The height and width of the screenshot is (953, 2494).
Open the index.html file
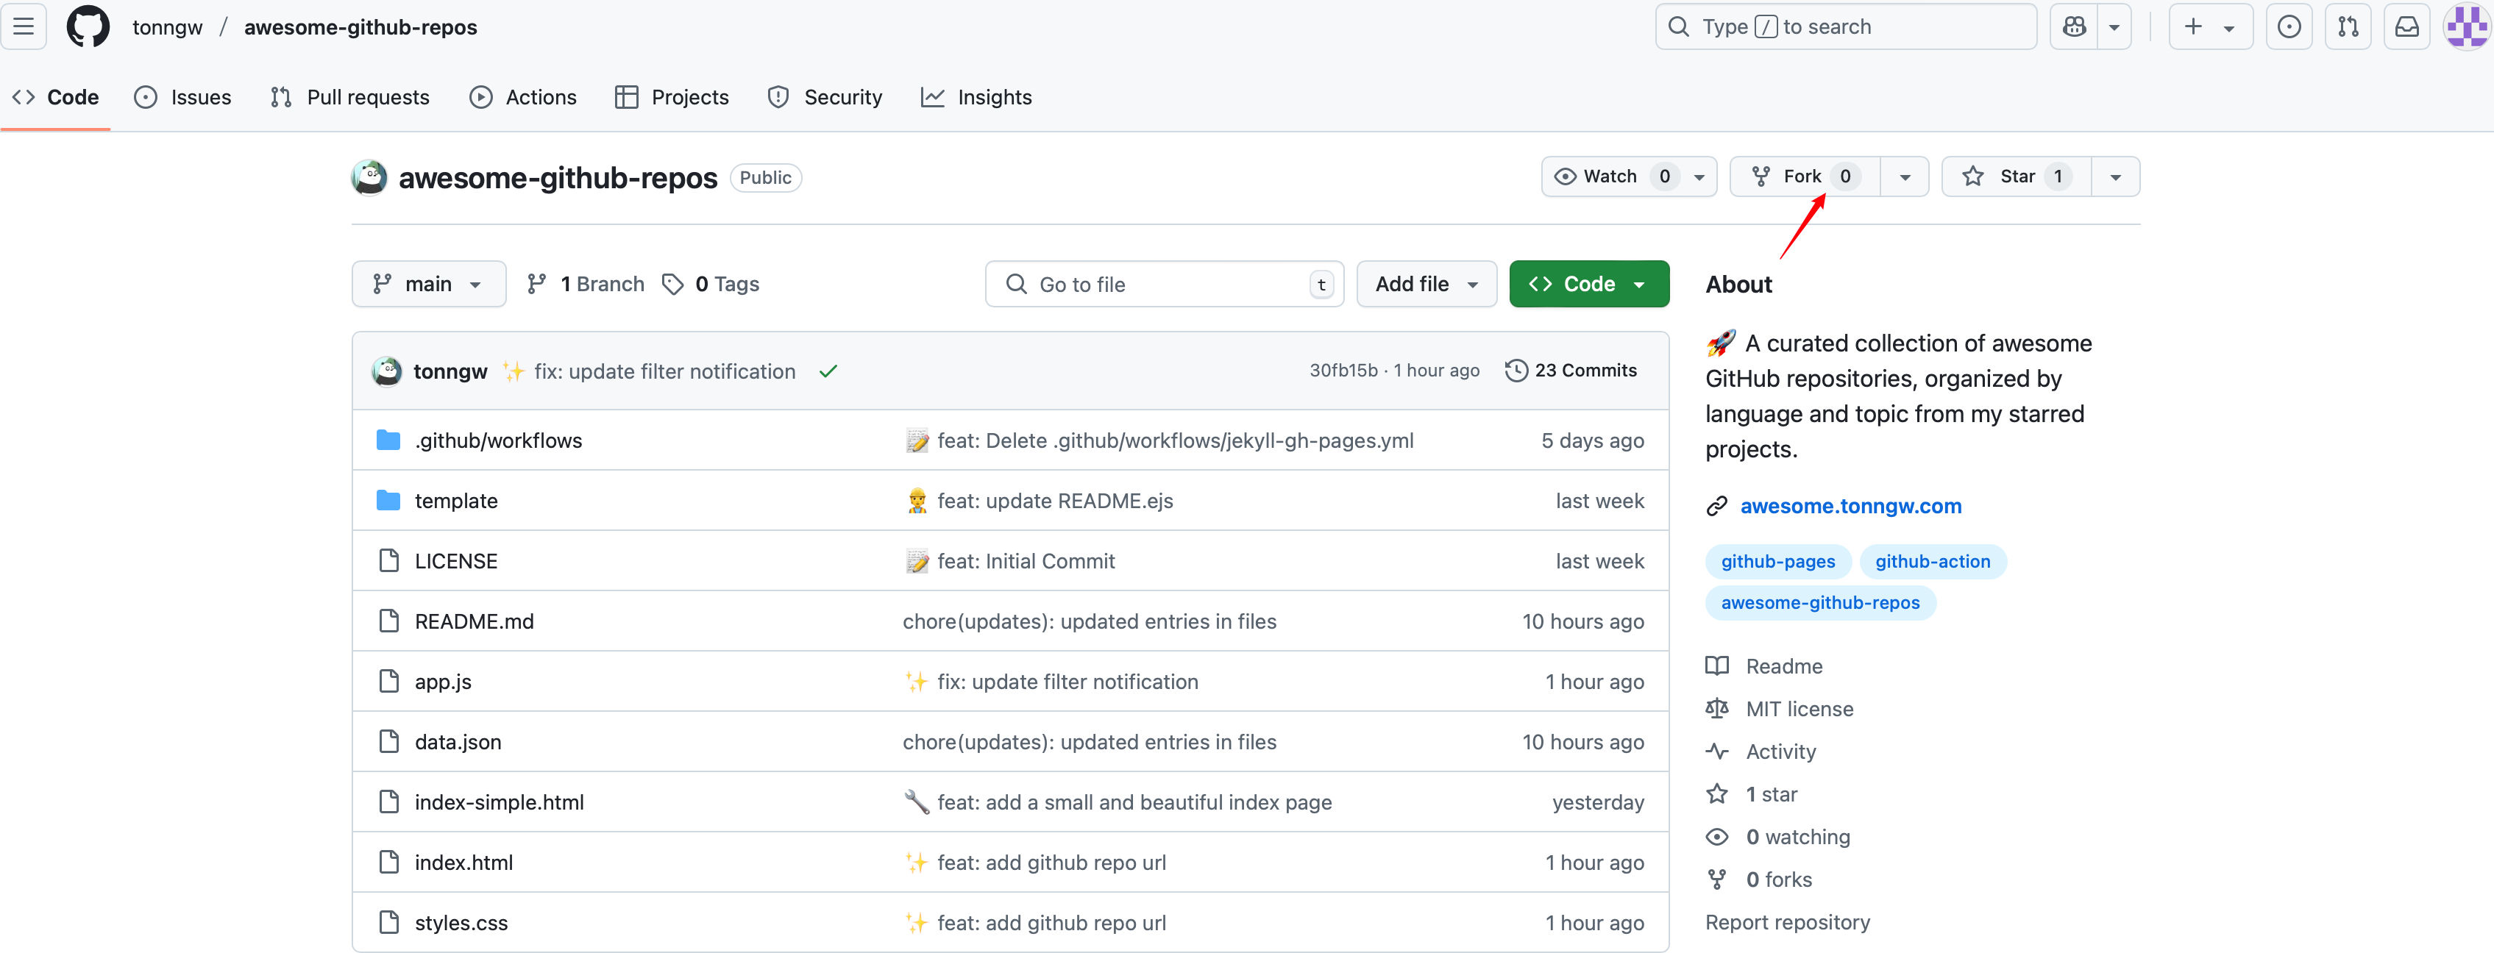463,862
